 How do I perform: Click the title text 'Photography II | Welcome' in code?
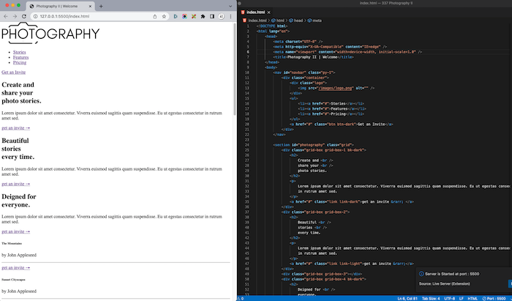[x=312, y=57]
